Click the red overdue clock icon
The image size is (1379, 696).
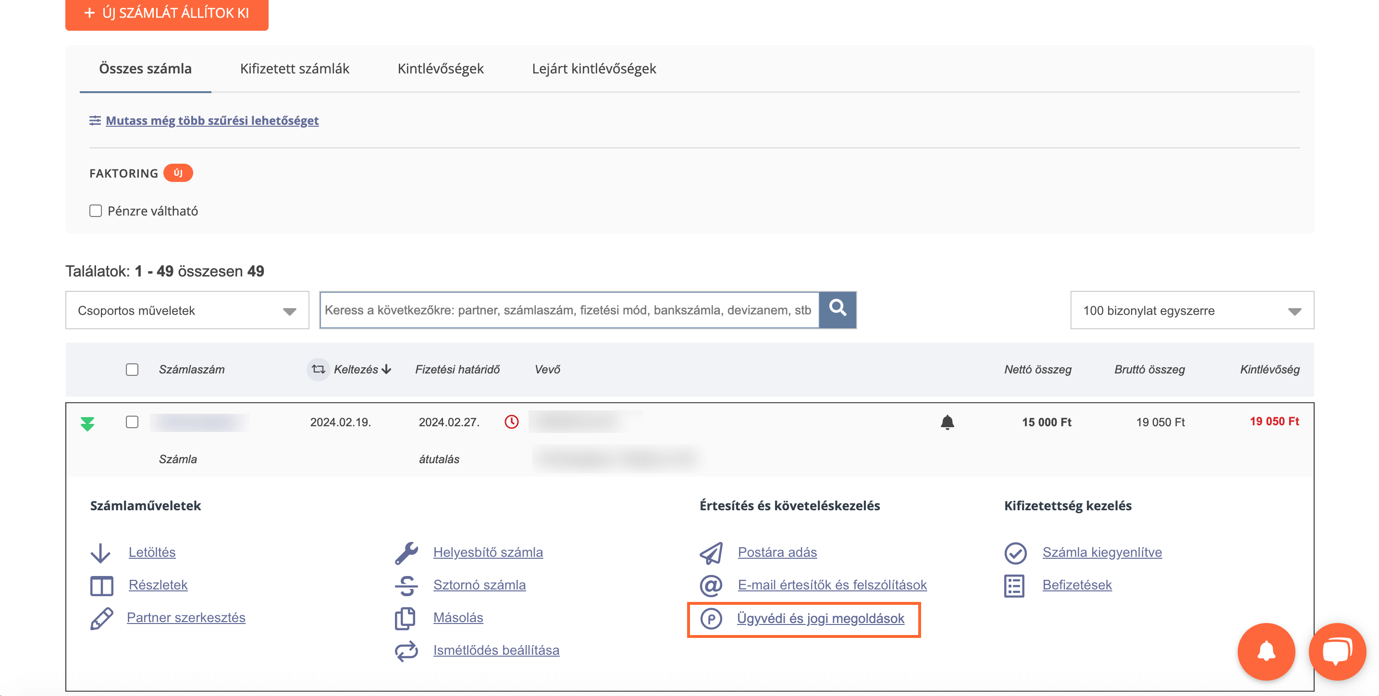pyautogui.click(x=511, y=421)
